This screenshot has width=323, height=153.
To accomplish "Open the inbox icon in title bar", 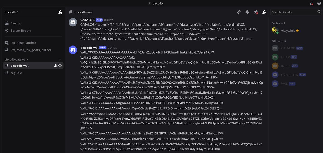I will (x=311, y=3).
